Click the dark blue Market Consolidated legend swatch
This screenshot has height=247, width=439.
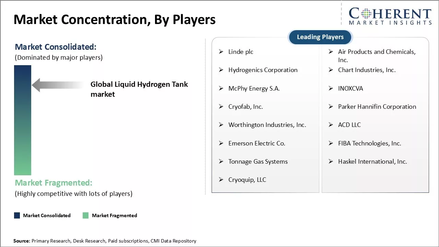point(17,215)
